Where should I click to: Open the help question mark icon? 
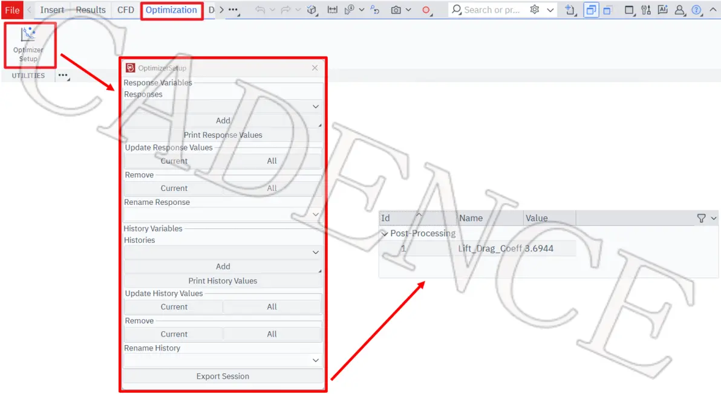697,10
